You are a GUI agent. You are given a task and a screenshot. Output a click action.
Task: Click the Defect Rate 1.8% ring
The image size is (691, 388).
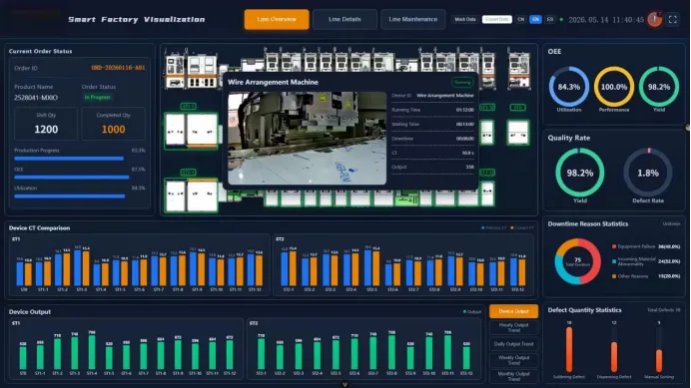pos(648,173)
